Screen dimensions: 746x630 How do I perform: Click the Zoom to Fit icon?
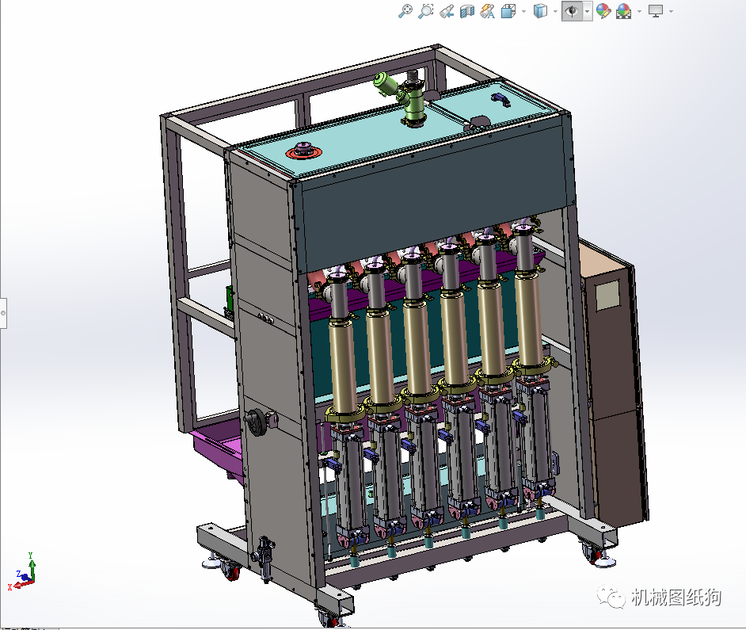coord(405,11)
